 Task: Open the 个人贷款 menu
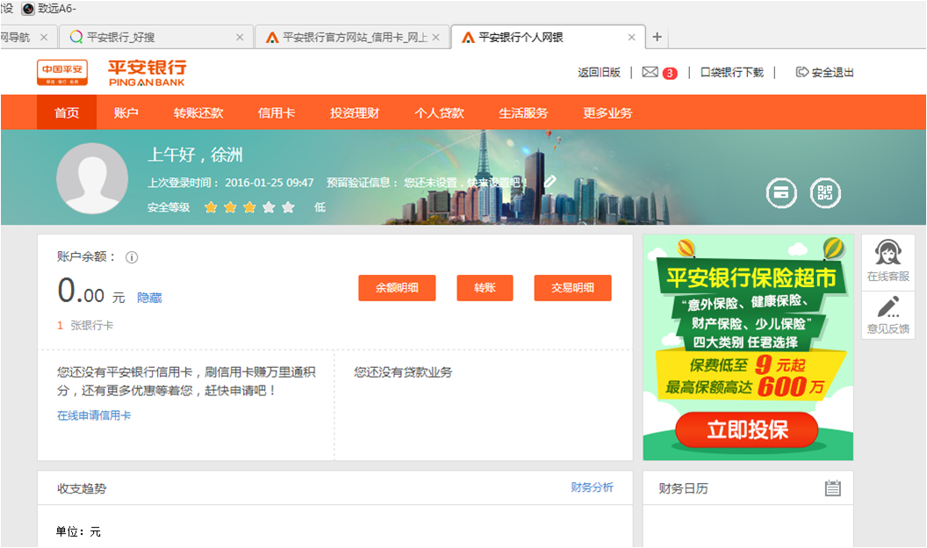(x=439, y=113)
